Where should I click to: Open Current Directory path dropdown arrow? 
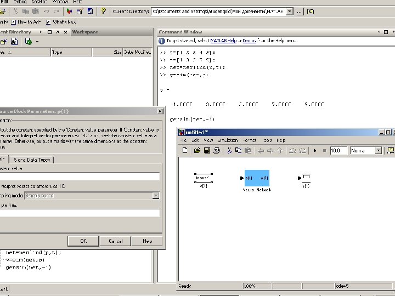pos(290,12)
